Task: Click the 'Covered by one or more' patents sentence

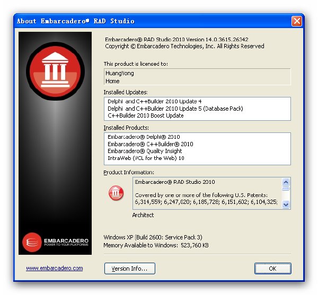Action: pyautogui.click(x=201, y=195)
